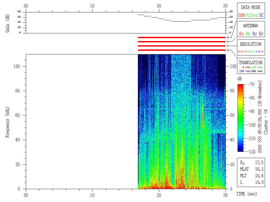
Task: Click the L value 18.9
Action: pyautogui.click(x=259, y=182)
